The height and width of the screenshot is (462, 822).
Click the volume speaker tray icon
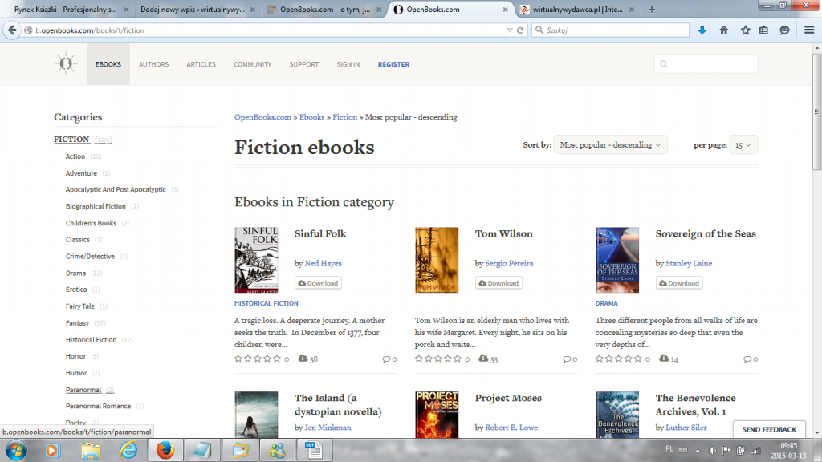pos(713,451)
